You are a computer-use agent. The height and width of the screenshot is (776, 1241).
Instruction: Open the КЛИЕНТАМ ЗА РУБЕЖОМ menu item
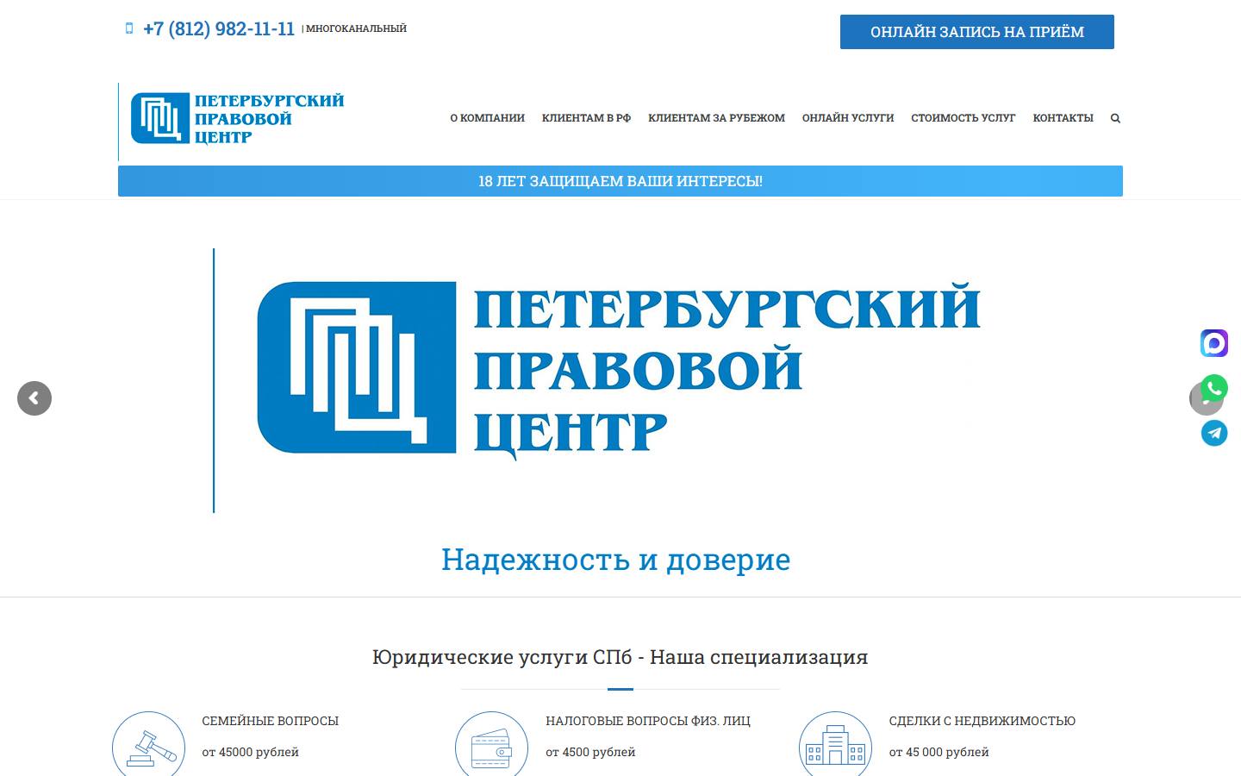click(x=716, y=118)
